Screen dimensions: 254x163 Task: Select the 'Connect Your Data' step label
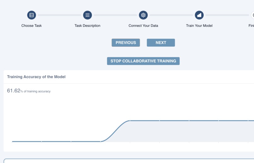[x=143, y=26]
